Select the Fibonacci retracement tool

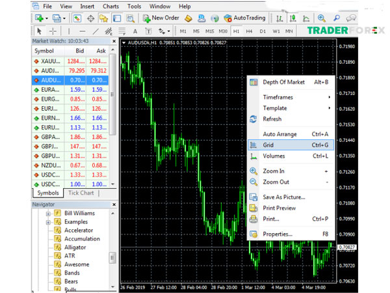(122, 31)
